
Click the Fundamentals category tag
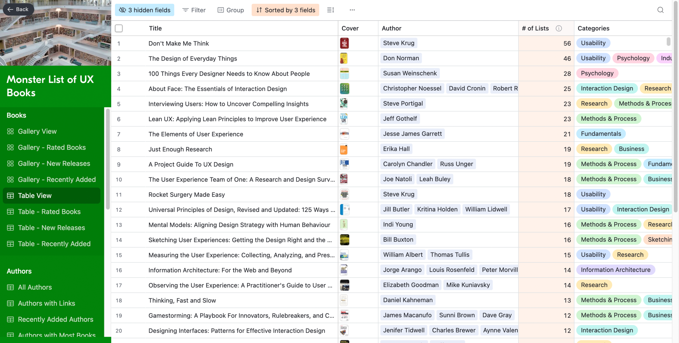point(601,134)
